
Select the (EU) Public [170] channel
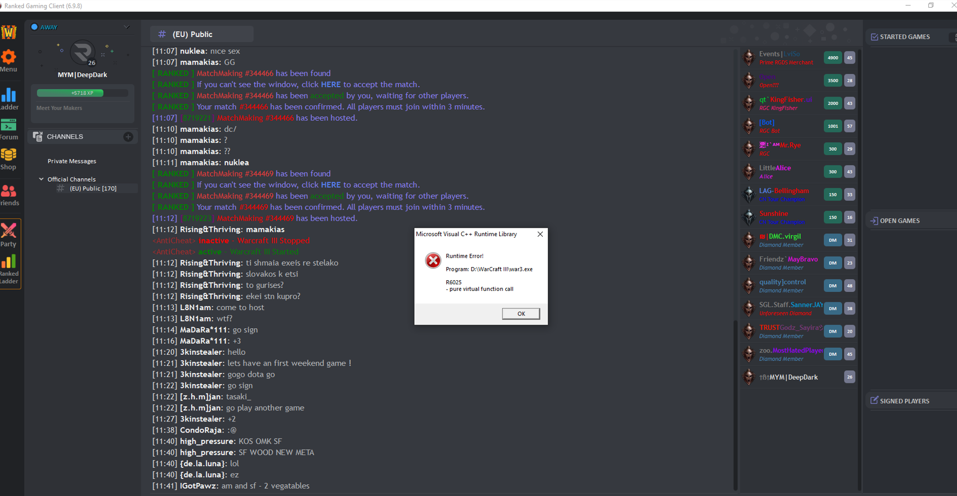point(93,189)
